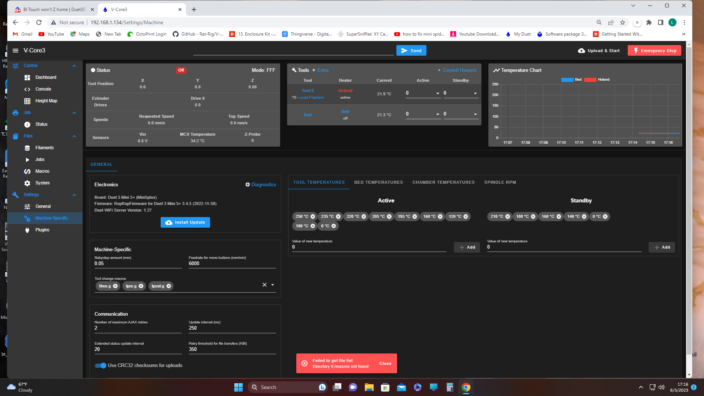
Task: Toggle the Bed series in temperature chart
Action: 572,80
